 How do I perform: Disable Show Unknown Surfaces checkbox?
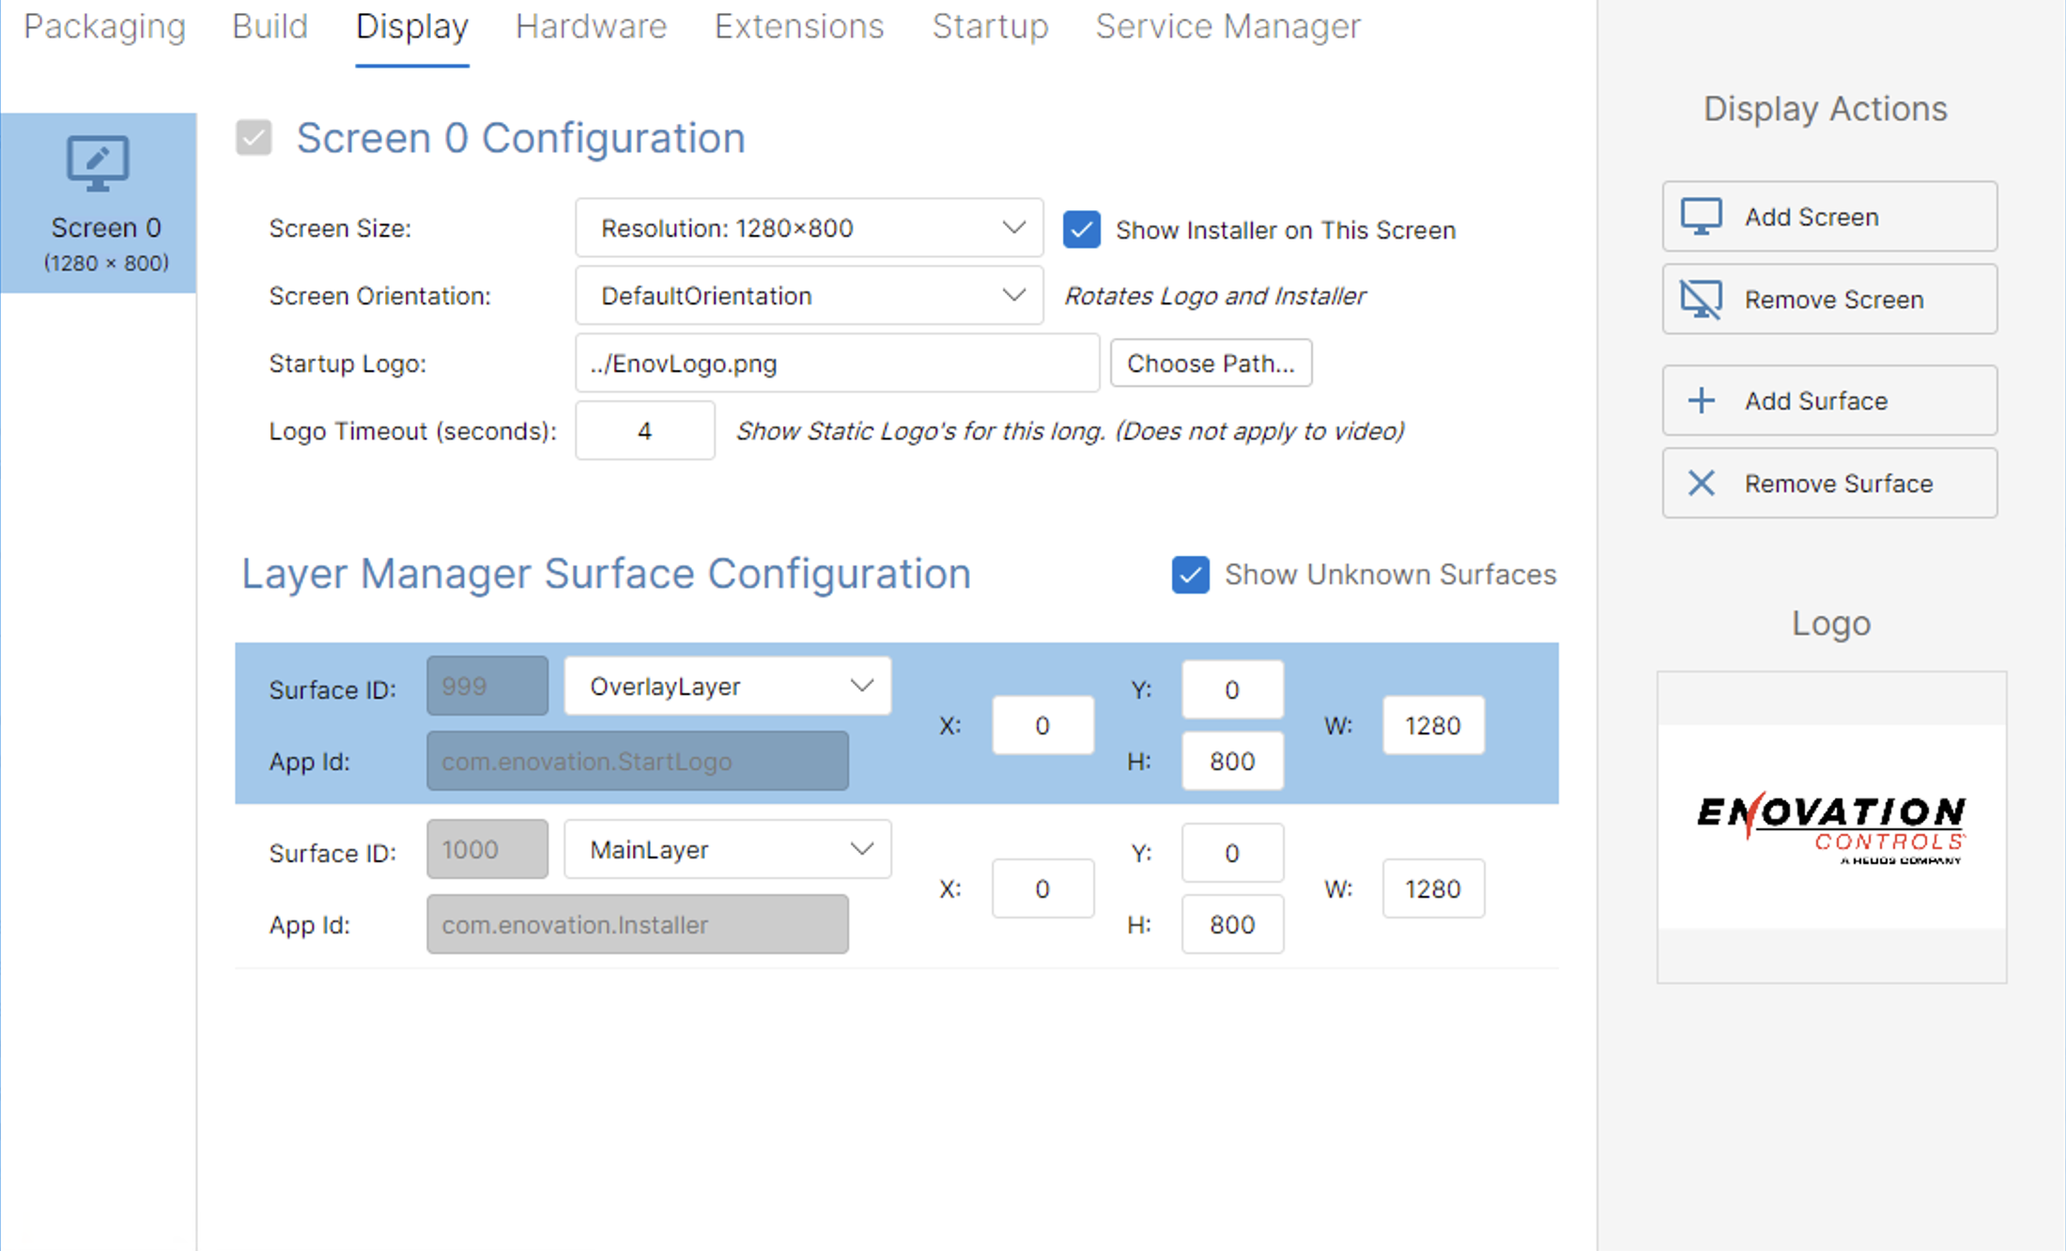pos(1190,575)
